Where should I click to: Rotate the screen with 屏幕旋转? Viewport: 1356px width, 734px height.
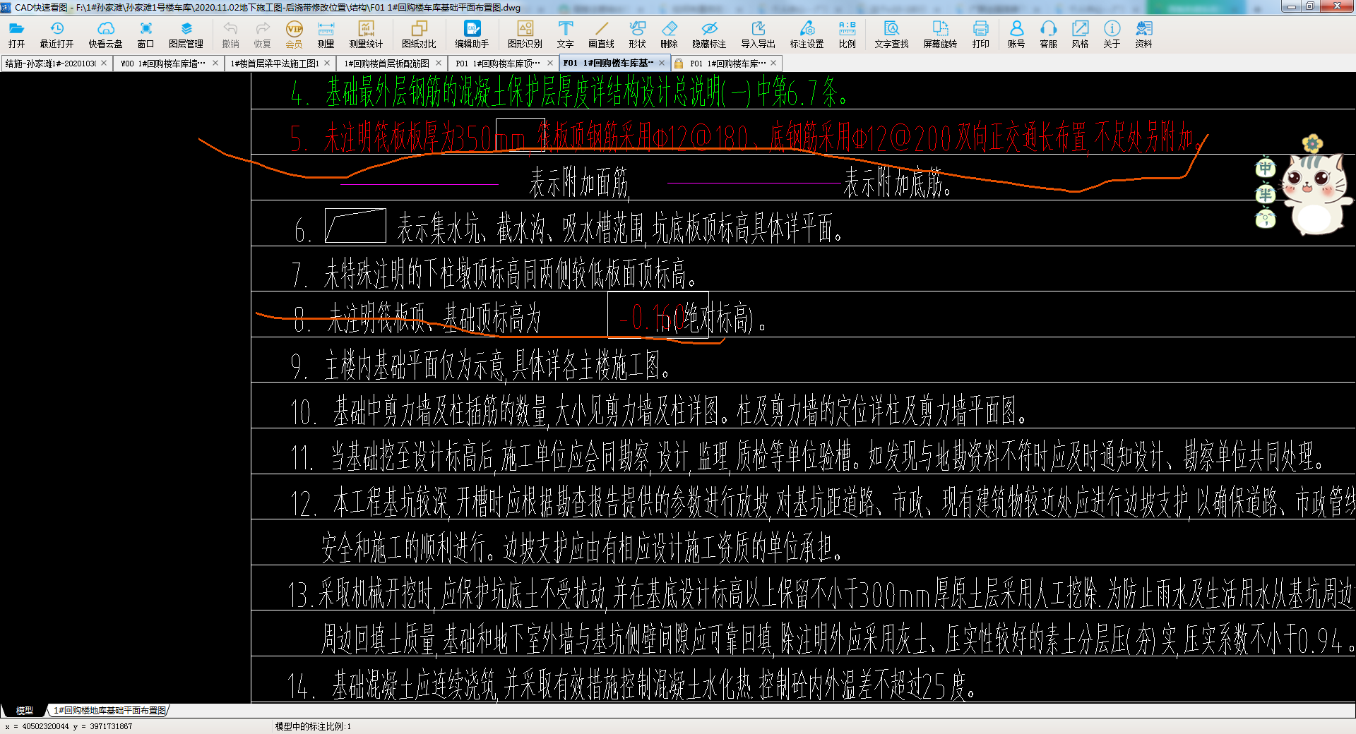tap(940, 34)
